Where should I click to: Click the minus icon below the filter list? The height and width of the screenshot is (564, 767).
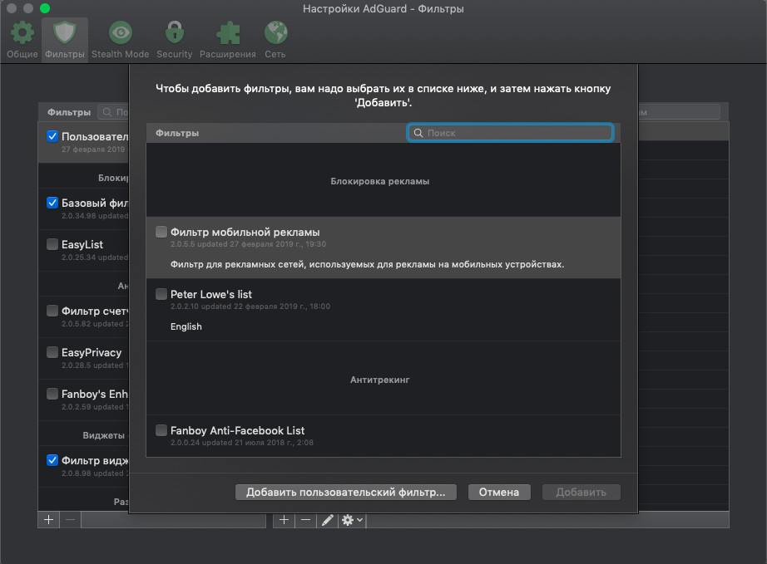point(70,520)
